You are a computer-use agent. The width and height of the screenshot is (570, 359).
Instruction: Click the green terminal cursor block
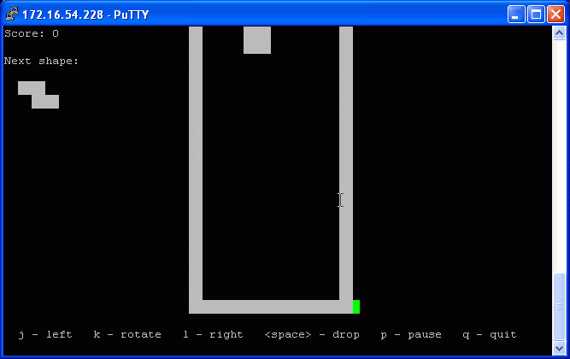(x=356, y=307)
